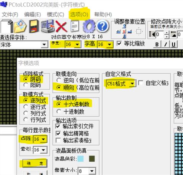The height and width of the screenshot is (175, 183).
Task: Click the width-resize icon in 修改点阵大小
Action: point(152,34)
